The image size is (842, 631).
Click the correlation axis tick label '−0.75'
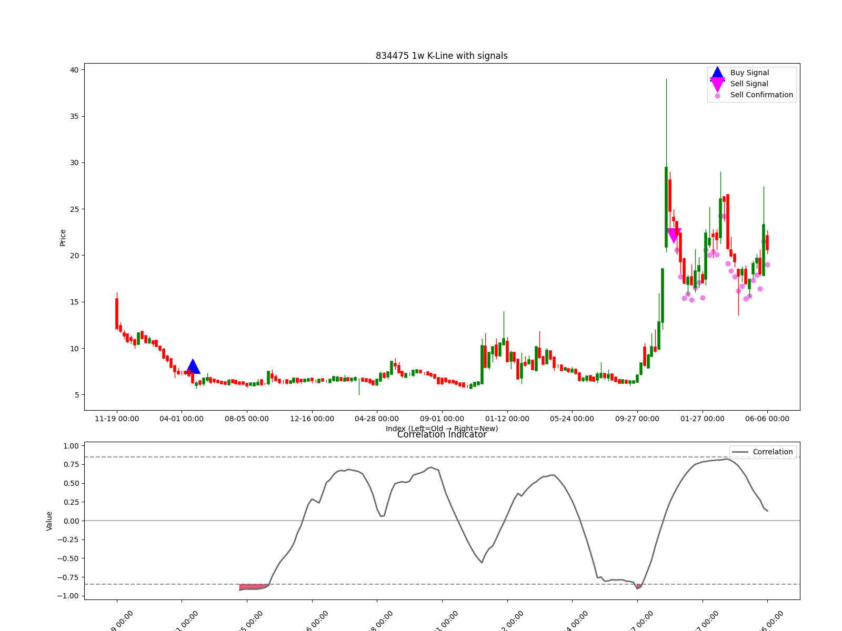[68, 577]
